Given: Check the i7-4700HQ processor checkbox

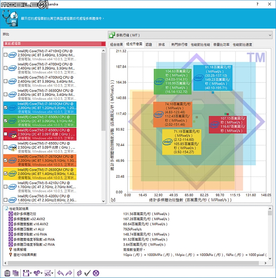Looking at the screenshot, I should 5,68.
